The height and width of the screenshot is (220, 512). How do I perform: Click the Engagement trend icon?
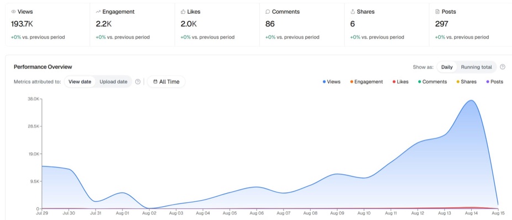98,12
